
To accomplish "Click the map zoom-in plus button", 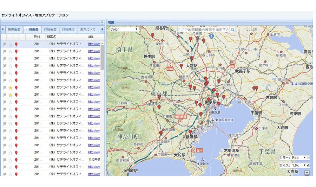I will (307, 173).
